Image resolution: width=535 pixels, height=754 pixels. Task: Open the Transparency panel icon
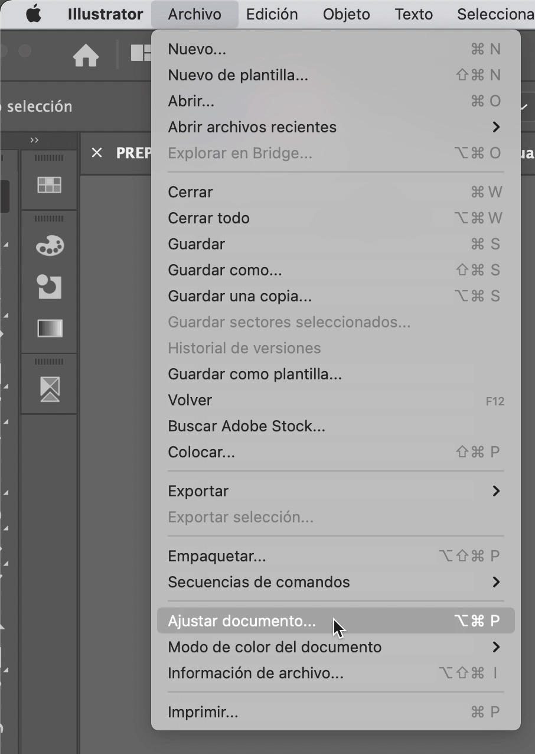click(x=50, y=388)
